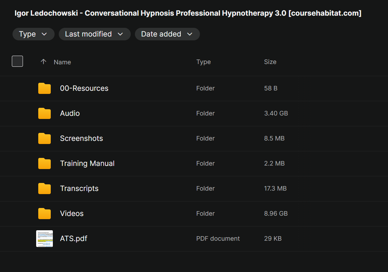Select the Videos folder name

(72, 213)
